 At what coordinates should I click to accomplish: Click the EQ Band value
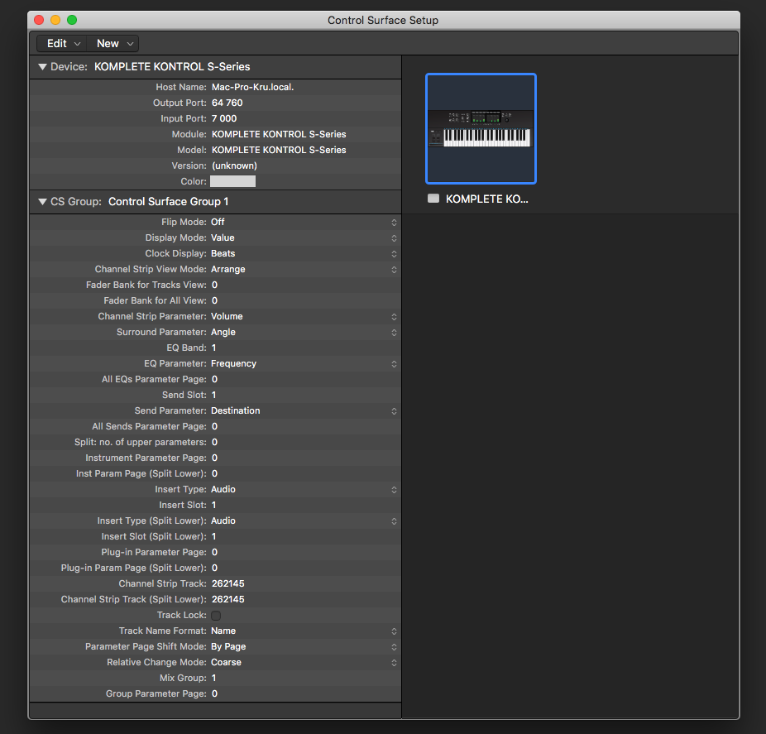point(214,348)
